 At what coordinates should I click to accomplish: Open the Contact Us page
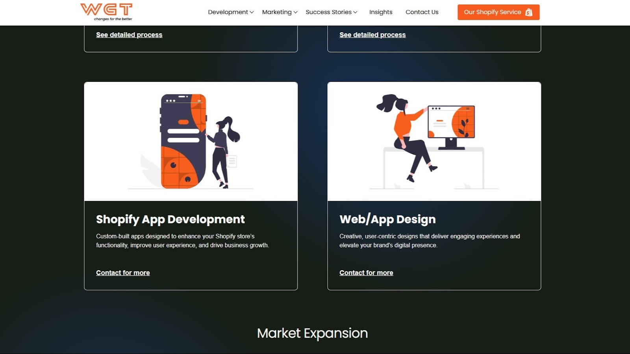click(x=422, y=12)
